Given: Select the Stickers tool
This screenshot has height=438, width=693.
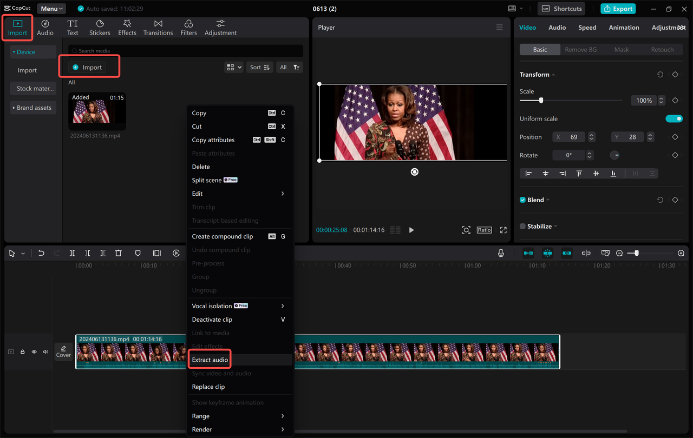Looking at the screenshot, I should (100, 27).
